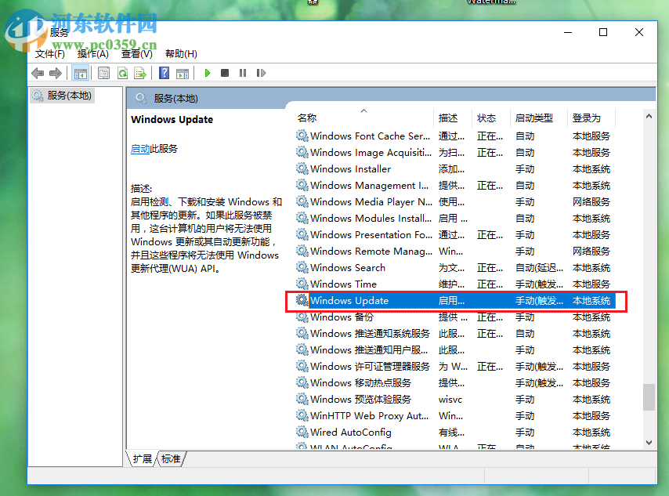
Task: Stop the service using black square icon
Action: pos(225,72)
